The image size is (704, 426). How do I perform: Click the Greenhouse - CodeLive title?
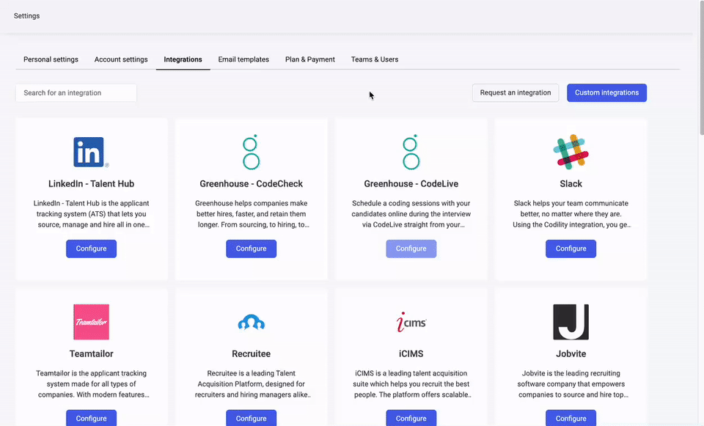coord(411,183)
